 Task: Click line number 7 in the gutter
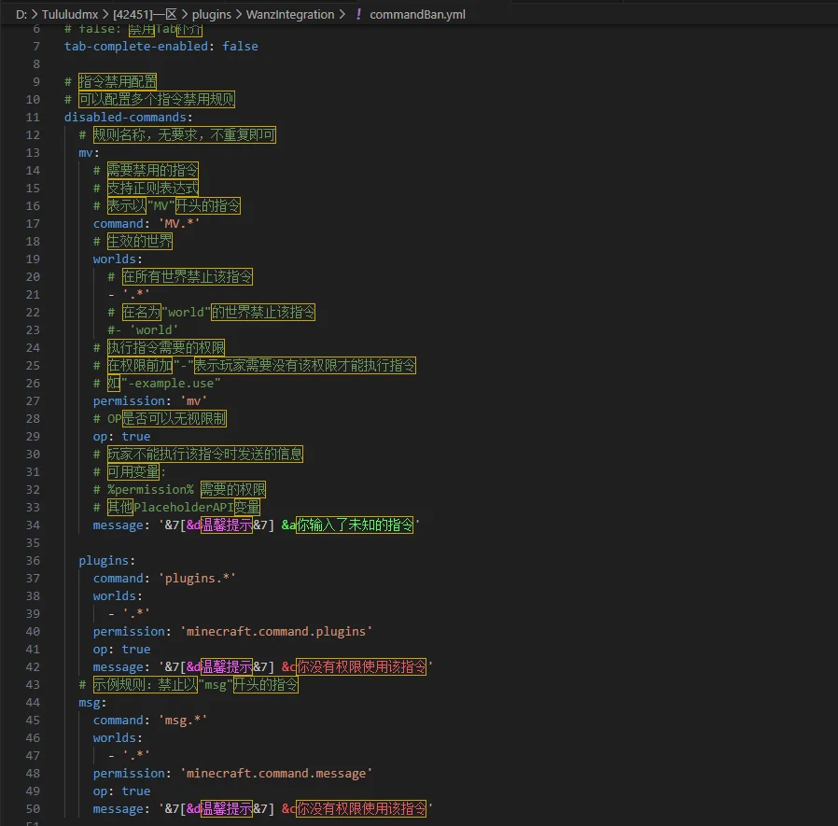pyautogui.click(x=36, y=47)
